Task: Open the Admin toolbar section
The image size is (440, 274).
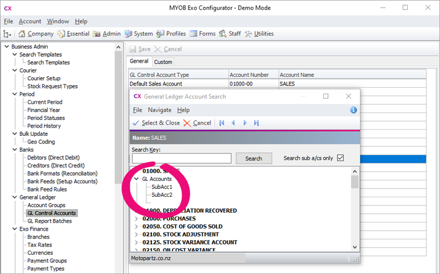Action: 106,34
